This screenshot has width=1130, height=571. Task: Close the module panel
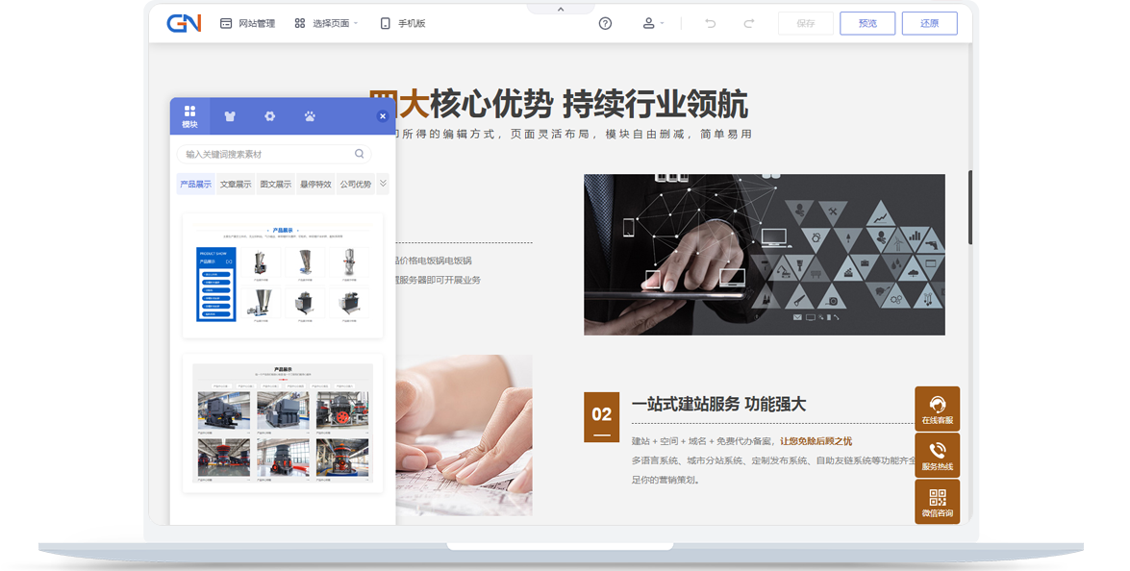[x=383, y=116]
